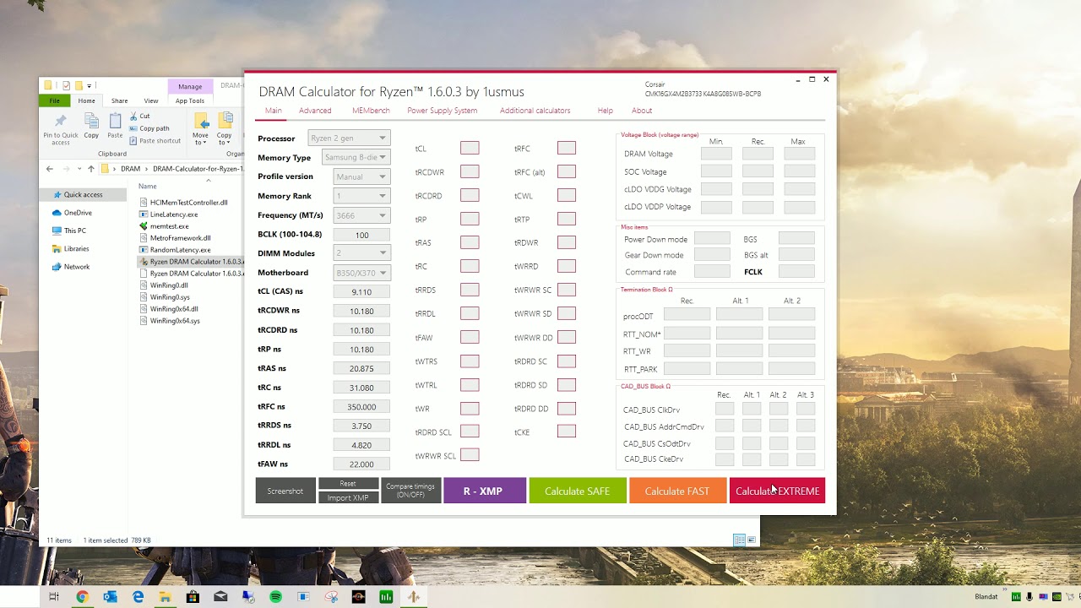Switch to the Advanced tab
This screenshot has width=1081, height=608.
(315, 111)
